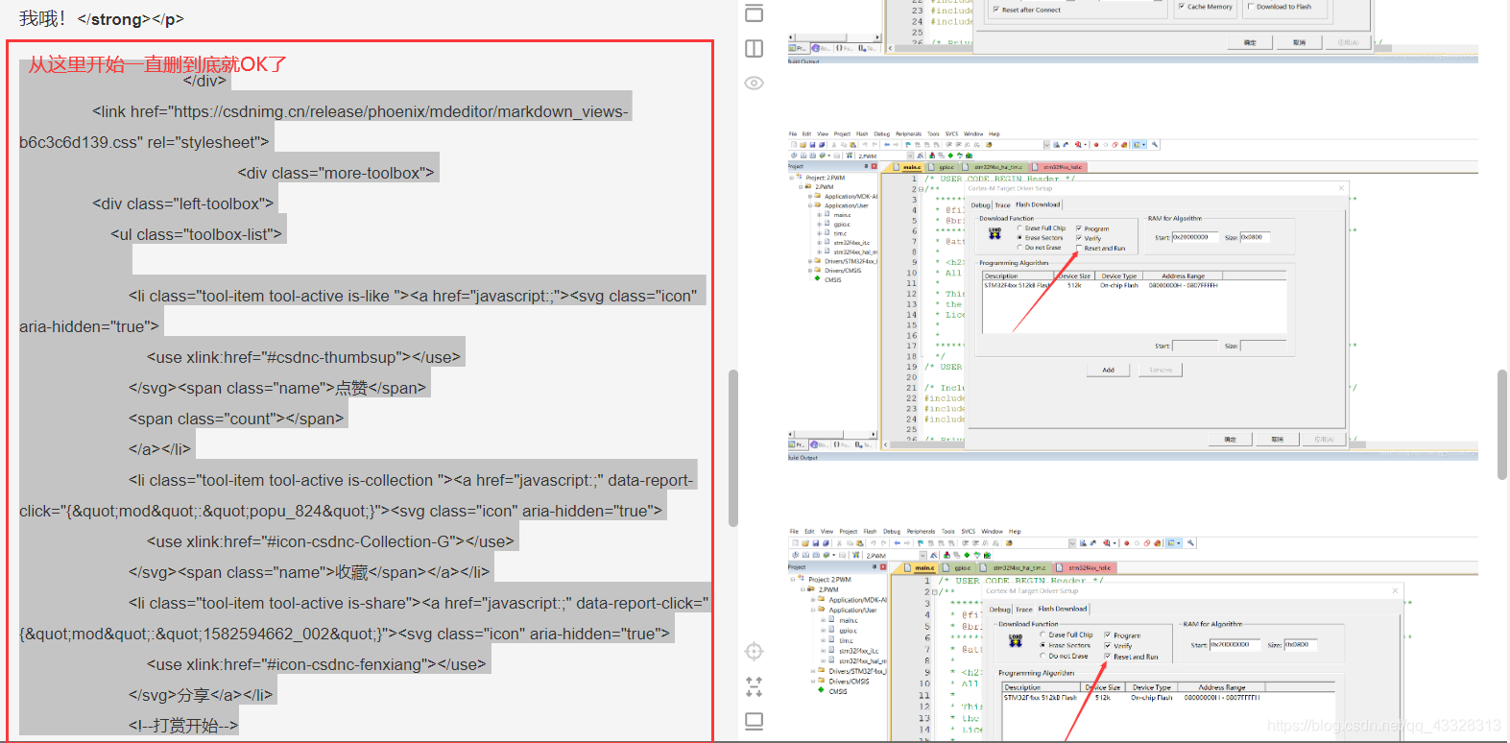The height and width of the screenshot is (743, 1510).
Task: Click wrench Configuration icon, bottom Keil toolbar
Action: [1191, 543]
